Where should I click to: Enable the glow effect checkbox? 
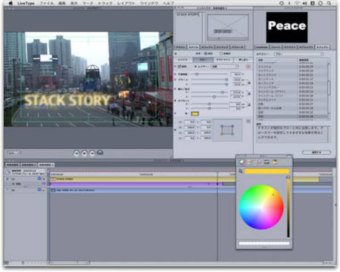pyautogui.click(x=178, y=67)
